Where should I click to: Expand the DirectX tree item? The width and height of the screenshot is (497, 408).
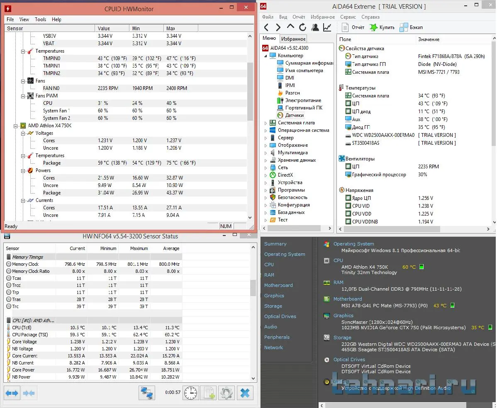(x=266, y=175)
